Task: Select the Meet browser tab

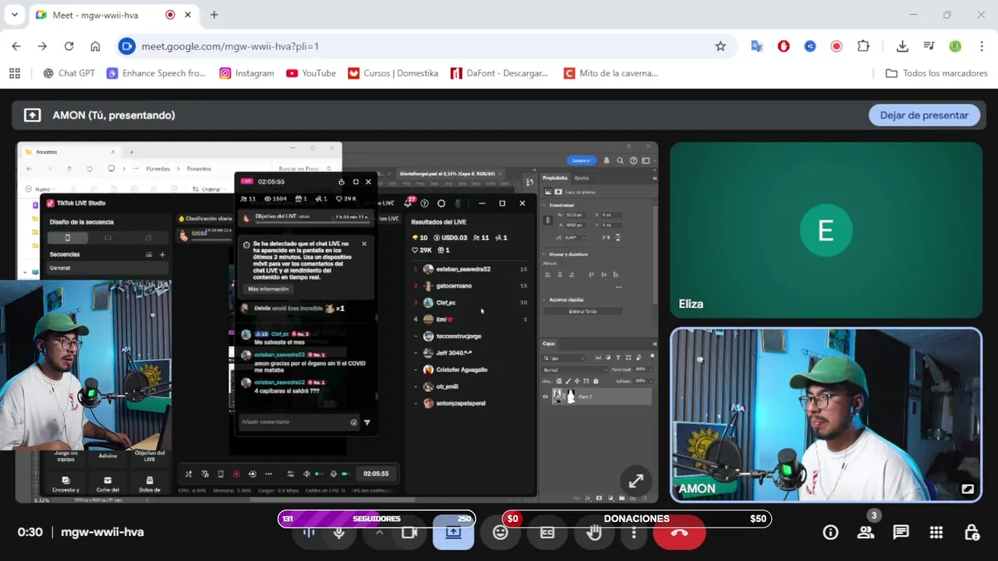Action: [x=113, y=15]
